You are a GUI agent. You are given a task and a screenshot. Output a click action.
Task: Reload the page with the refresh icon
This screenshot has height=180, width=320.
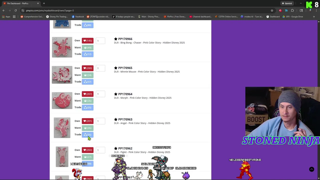[15, 10]
